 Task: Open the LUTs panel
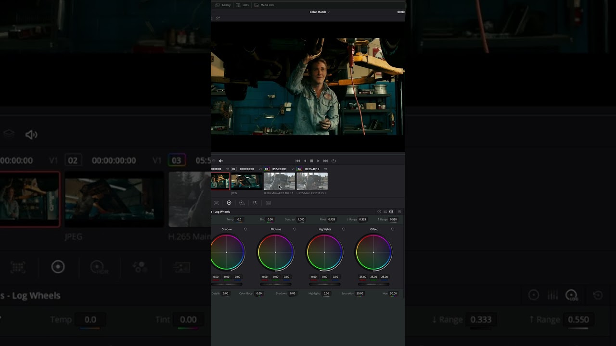(x=243, y=5)
